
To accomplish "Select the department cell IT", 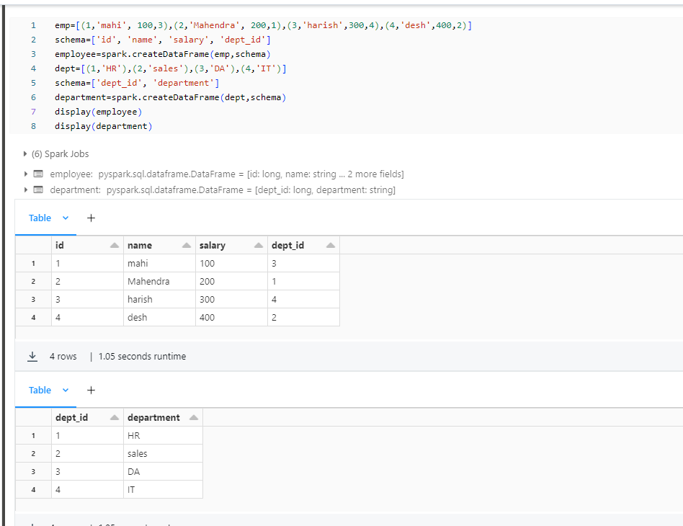I will [x=164, y=489].
